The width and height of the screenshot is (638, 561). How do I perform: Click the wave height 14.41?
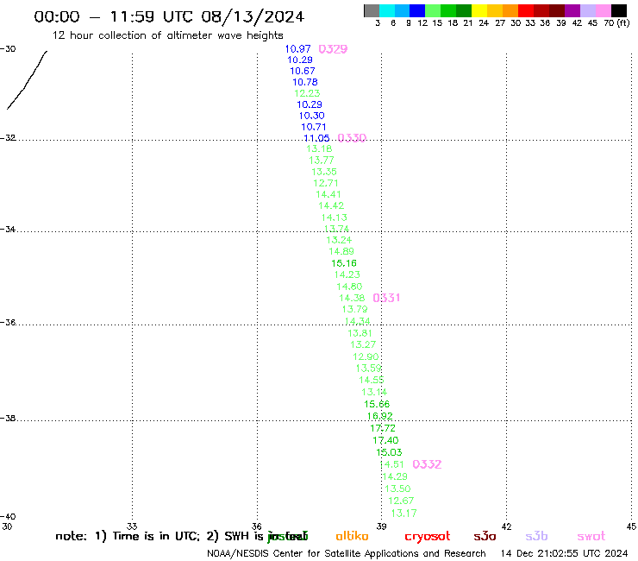[328, 194]
